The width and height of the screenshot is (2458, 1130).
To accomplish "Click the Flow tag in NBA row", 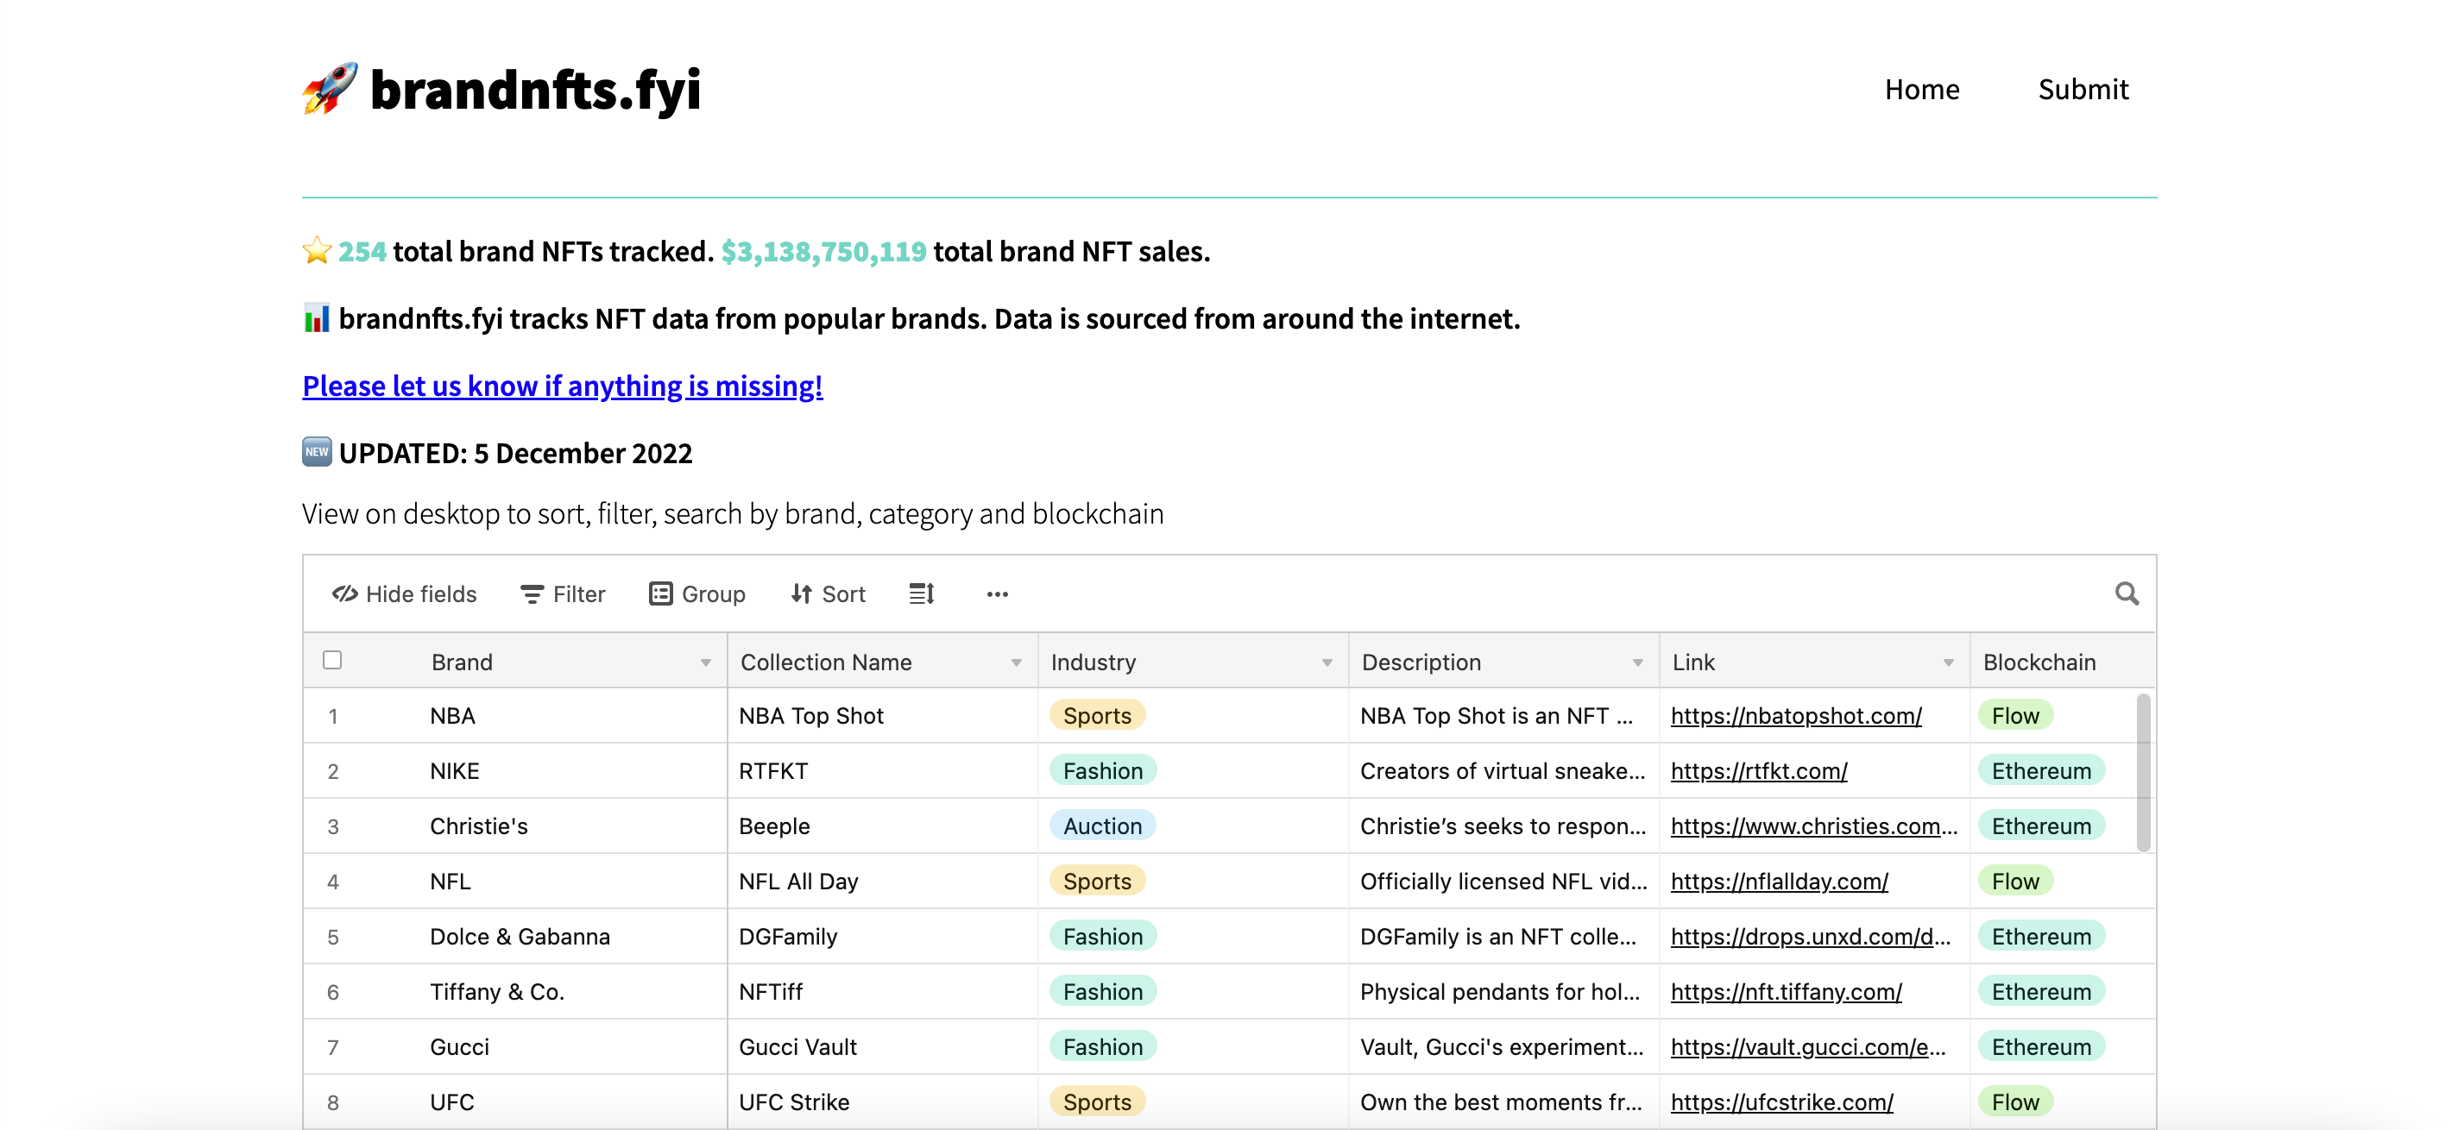I will coord(2015,716).
